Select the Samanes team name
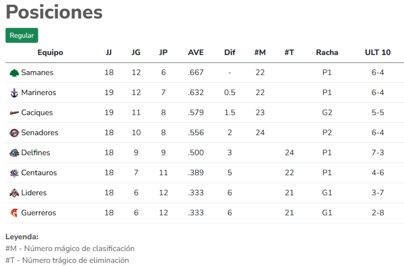Screen dimensions: 404x266 coord(37,73)
